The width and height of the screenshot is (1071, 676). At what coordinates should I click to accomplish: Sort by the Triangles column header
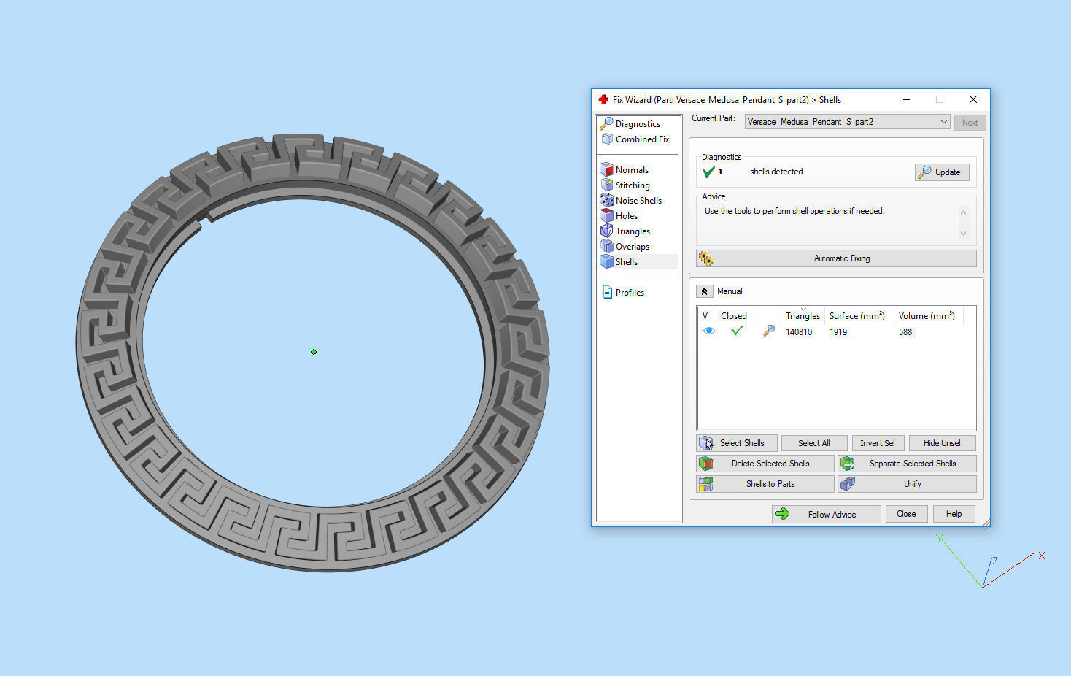(x=803, y=316)
